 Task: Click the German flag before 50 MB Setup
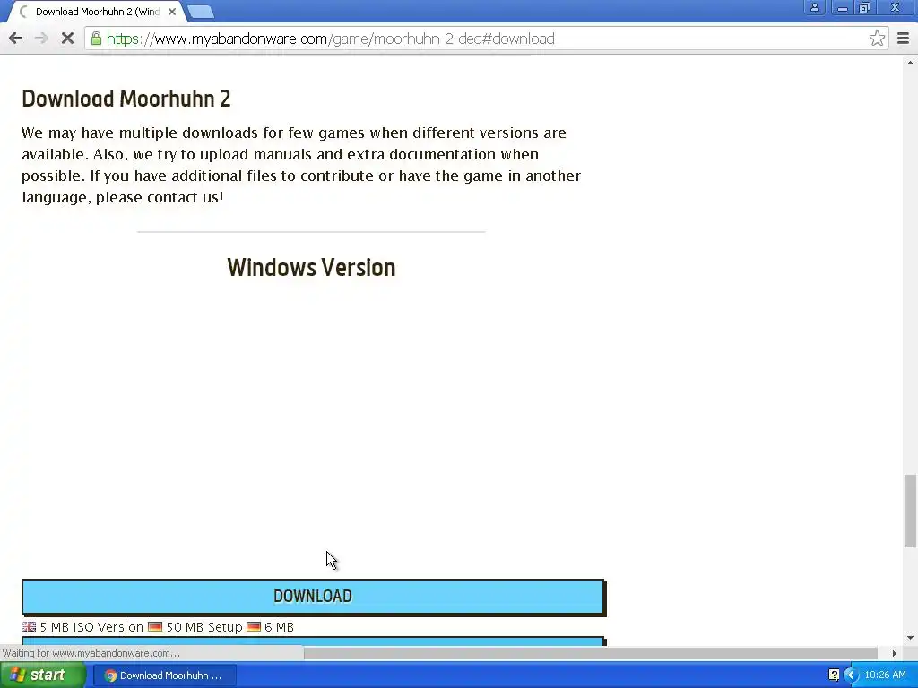[155, 626]
